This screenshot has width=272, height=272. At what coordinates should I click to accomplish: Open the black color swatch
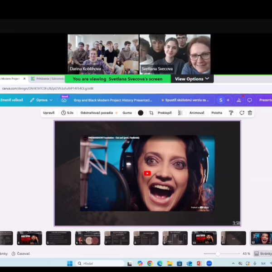point(141,113)
